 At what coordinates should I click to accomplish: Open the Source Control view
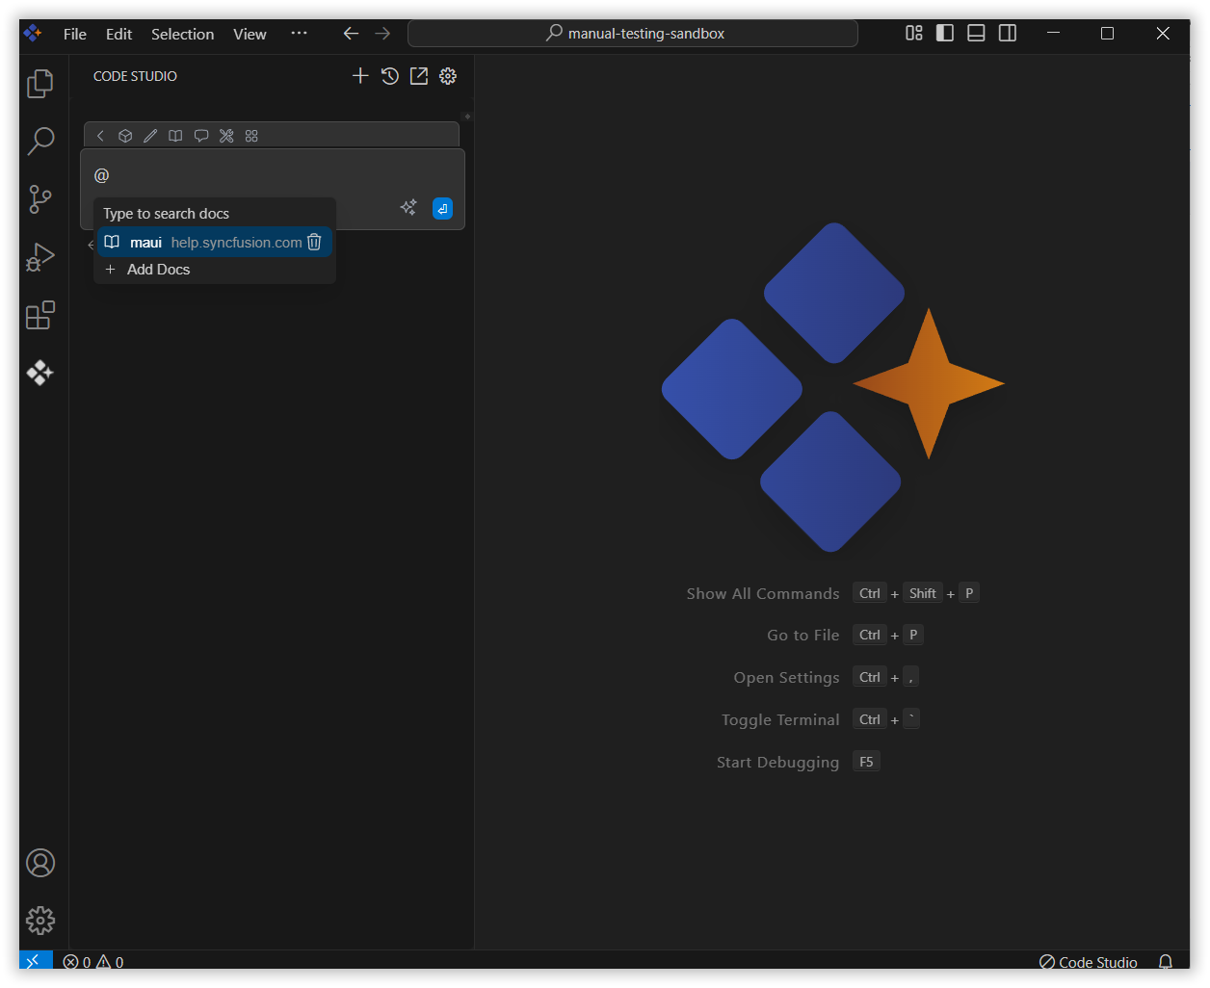tap(40, 199)
